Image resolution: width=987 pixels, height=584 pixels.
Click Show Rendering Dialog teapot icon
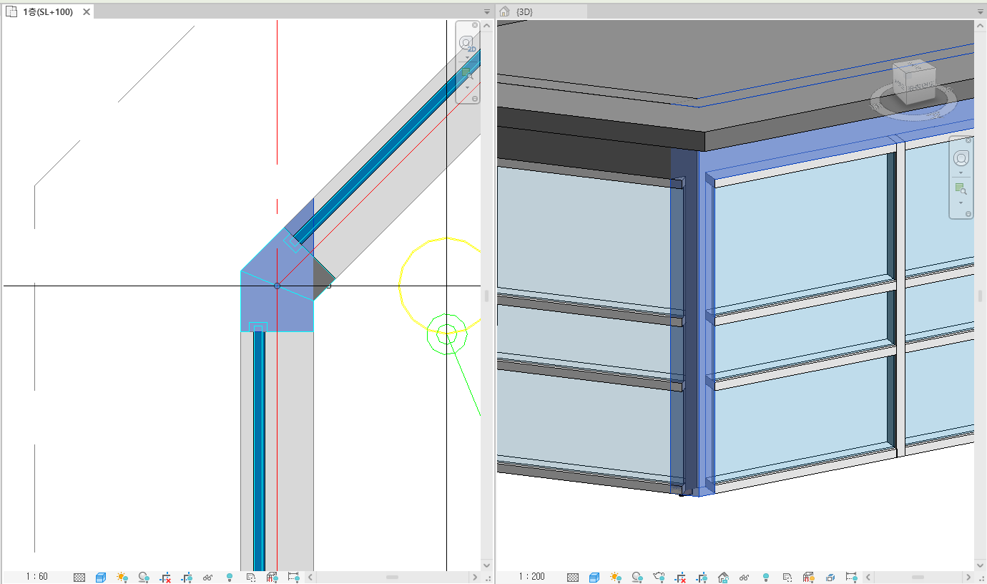click(x=659, y=577)
